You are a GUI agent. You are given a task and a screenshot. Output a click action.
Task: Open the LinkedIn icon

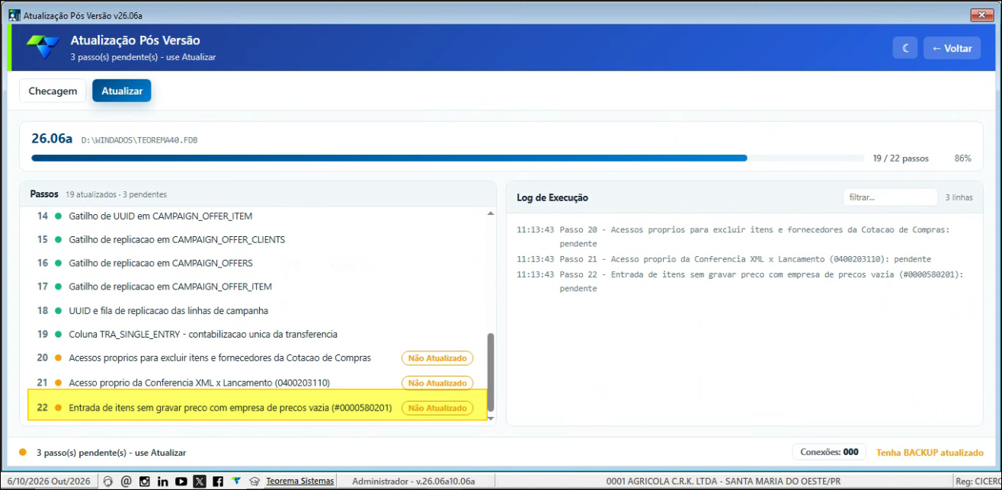tap(163, 481)
